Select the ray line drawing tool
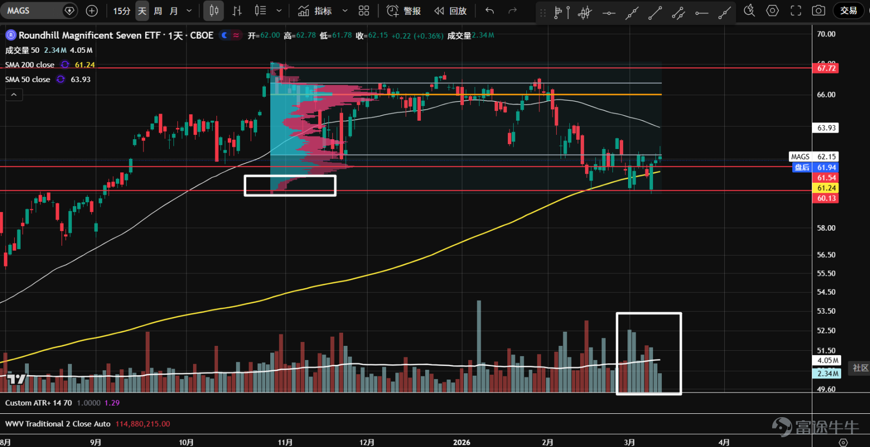 coord(724,13)
